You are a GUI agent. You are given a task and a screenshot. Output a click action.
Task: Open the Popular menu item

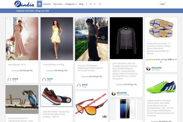click(x=47, y=4)
